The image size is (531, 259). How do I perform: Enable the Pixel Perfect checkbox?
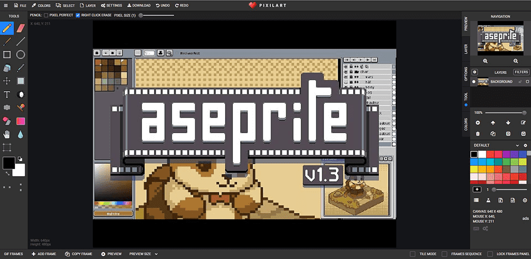[46, 15]
